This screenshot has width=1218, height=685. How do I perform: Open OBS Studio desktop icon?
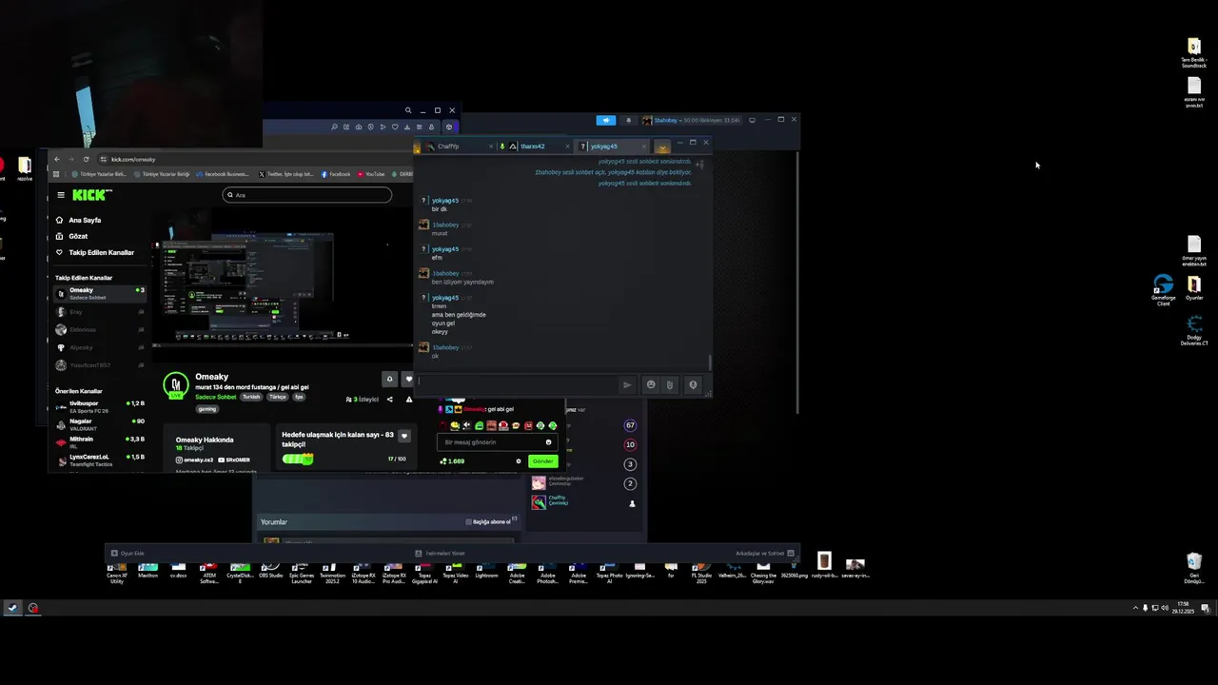271,570
